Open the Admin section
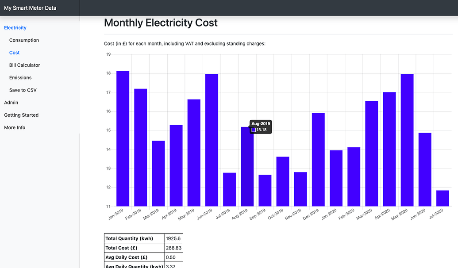 (x=10, y=102)
